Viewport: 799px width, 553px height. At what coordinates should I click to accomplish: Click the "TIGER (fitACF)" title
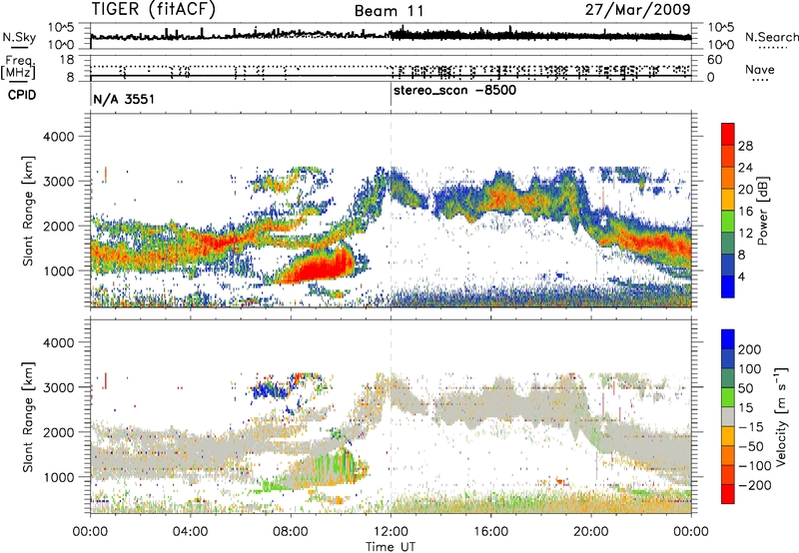154,10
